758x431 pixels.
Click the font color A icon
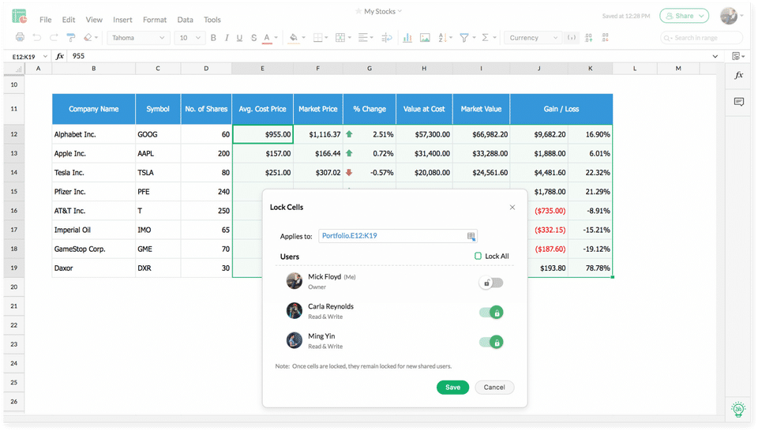267,38
